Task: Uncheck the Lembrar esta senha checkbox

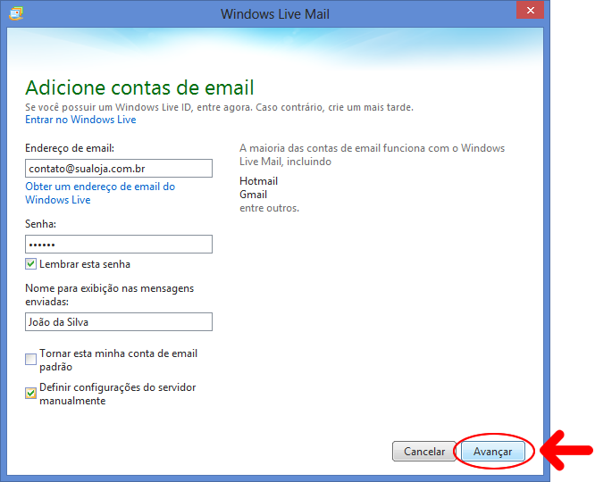Action: pyautogui.click(x=30, y=264)
